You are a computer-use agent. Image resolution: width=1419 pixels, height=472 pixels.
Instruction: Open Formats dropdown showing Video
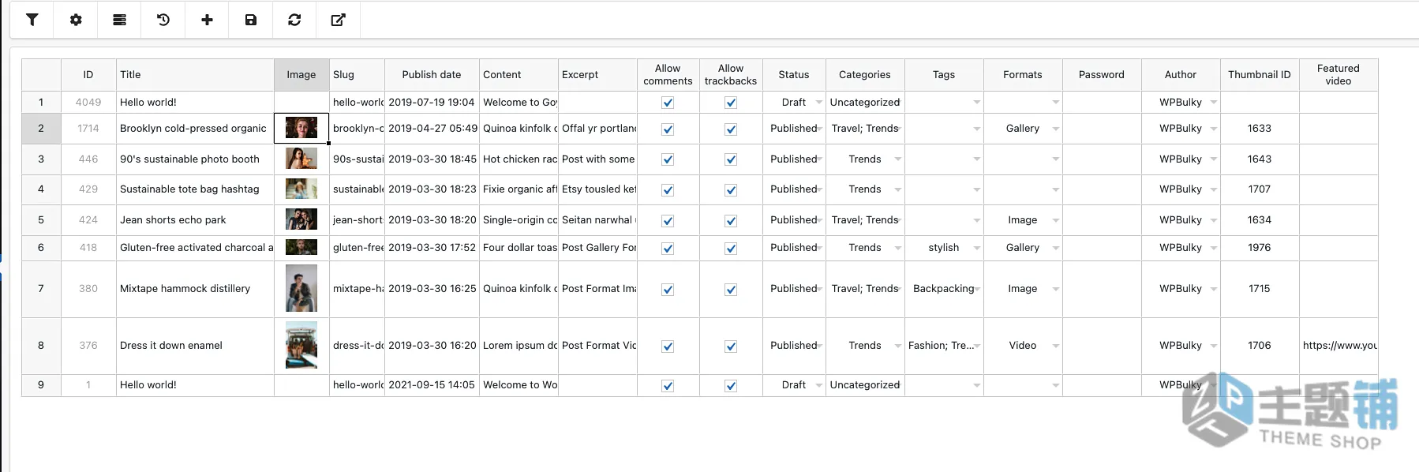coord(1056,346)
